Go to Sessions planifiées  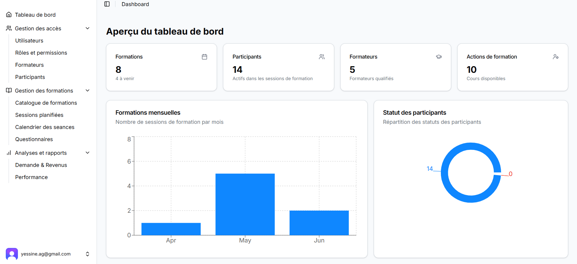point(39,115)
